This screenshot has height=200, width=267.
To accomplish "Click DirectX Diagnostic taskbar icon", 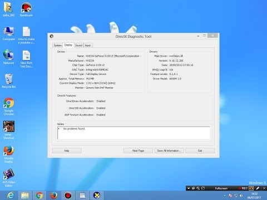I will [x=97, y=196].
